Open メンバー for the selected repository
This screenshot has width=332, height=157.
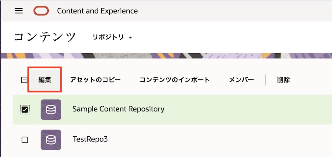[242, 80]
